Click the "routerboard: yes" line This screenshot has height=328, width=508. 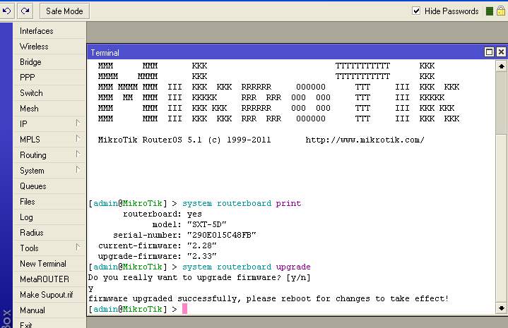click(163, 214)
